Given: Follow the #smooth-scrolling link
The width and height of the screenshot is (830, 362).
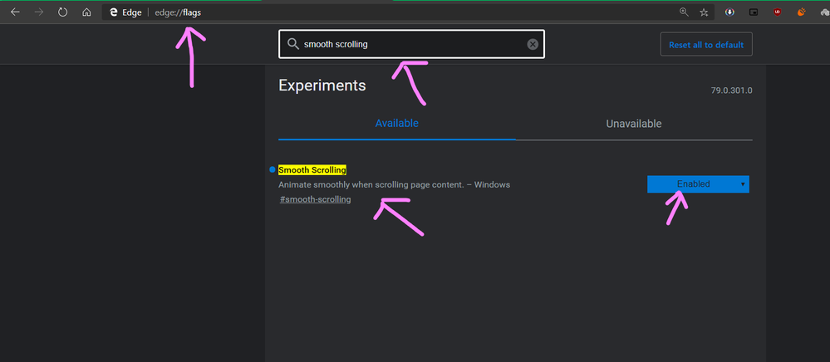Looking at the screenshot, I should [x=315, y=199].
